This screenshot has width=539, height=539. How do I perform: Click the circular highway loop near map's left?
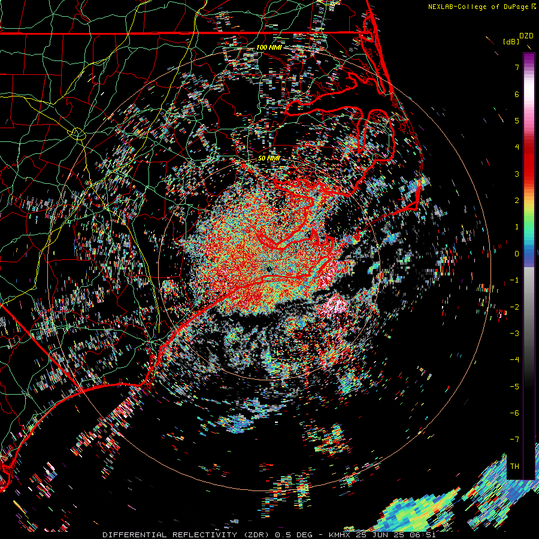click(x=78, y=134)
